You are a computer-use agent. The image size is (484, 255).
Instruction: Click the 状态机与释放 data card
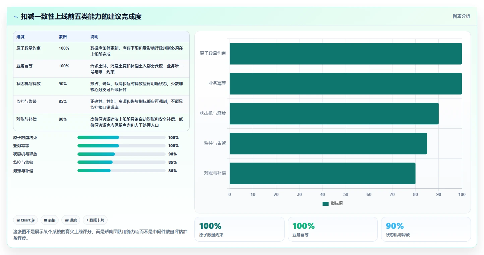click(426, 229)
